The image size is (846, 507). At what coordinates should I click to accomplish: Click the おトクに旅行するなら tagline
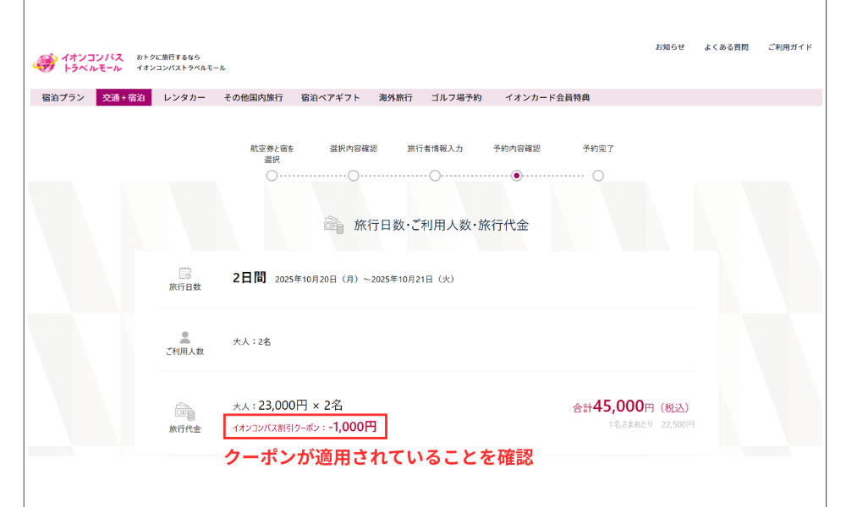coord(168,57)
